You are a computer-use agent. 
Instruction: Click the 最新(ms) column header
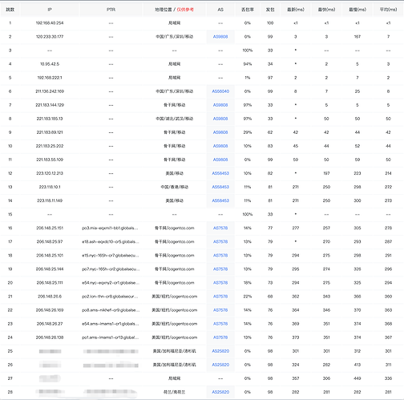296,10
